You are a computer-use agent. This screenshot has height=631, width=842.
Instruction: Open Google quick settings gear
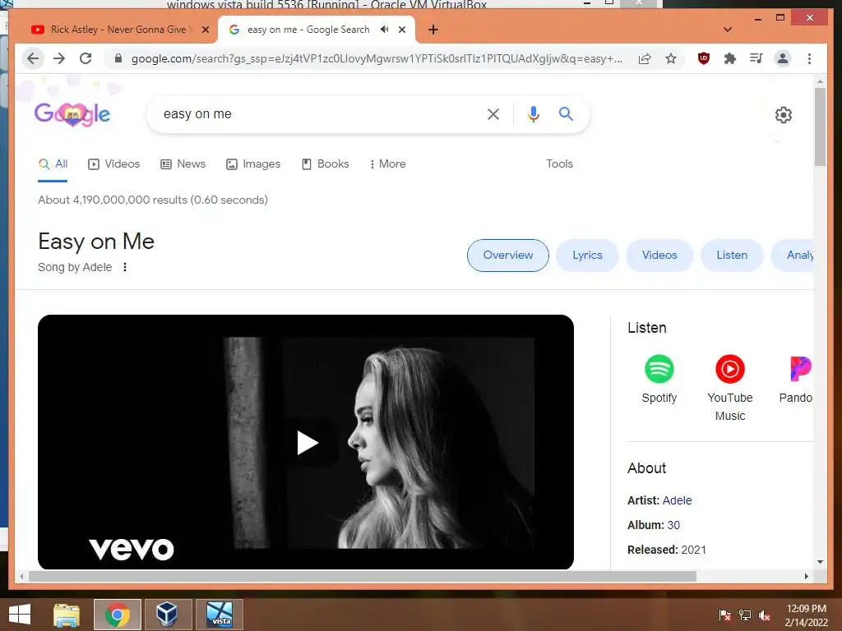pyautogui.click(x=784, y=115)
